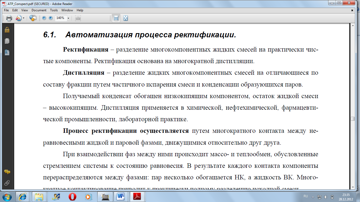Click the battery/power tray icon

point(332,196)
